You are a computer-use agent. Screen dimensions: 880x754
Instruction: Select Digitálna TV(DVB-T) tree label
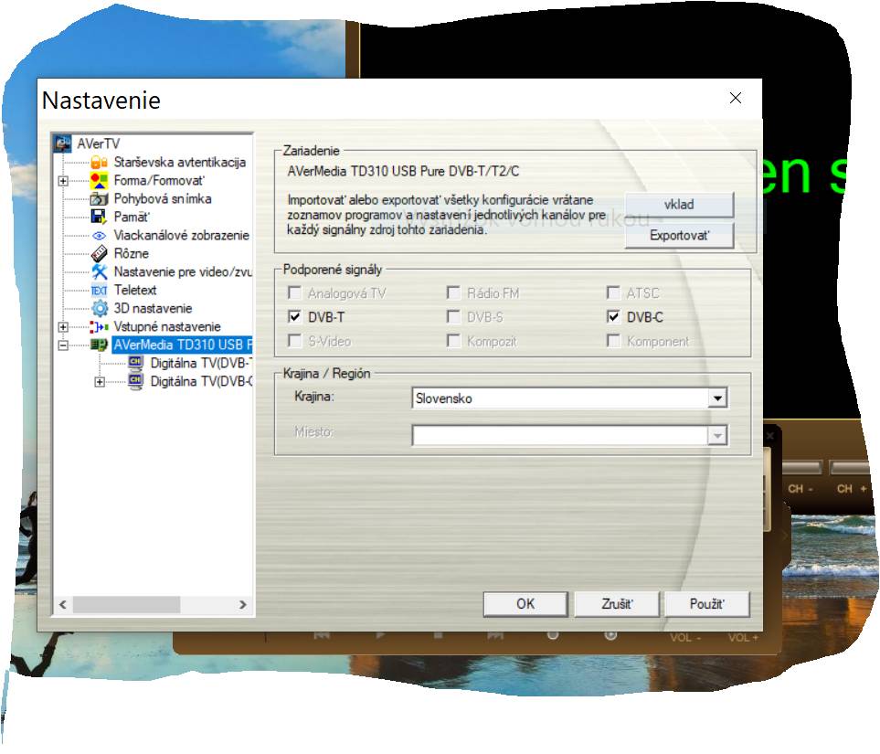click(x=201, y=363)
